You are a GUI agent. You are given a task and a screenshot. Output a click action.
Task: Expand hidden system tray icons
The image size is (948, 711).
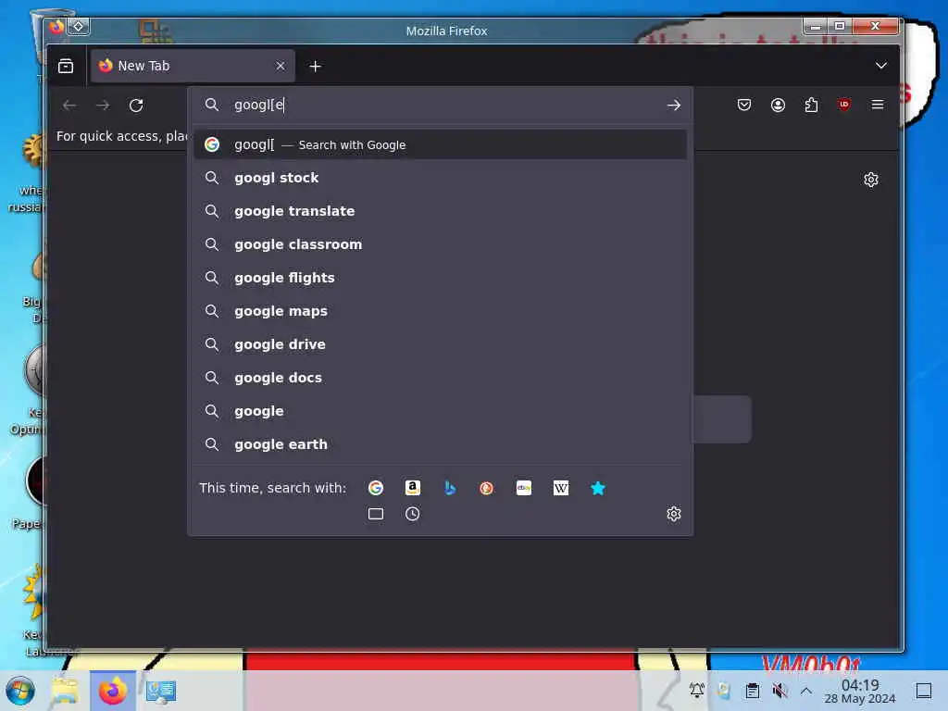point(806,691)
